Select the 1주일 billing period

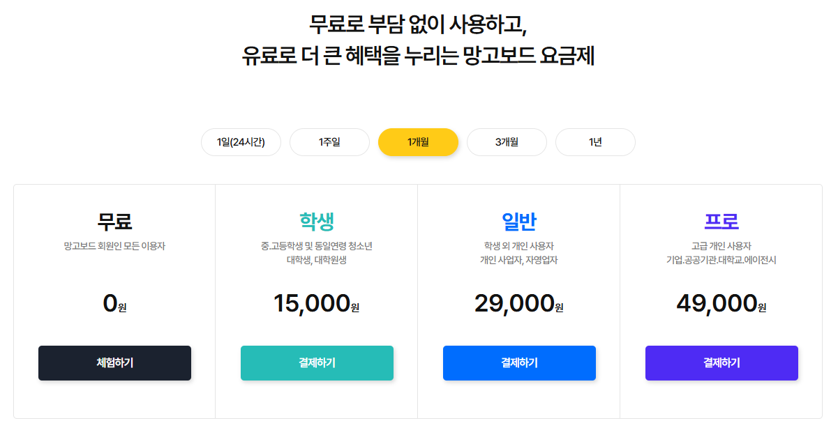(x=329, y=141)
